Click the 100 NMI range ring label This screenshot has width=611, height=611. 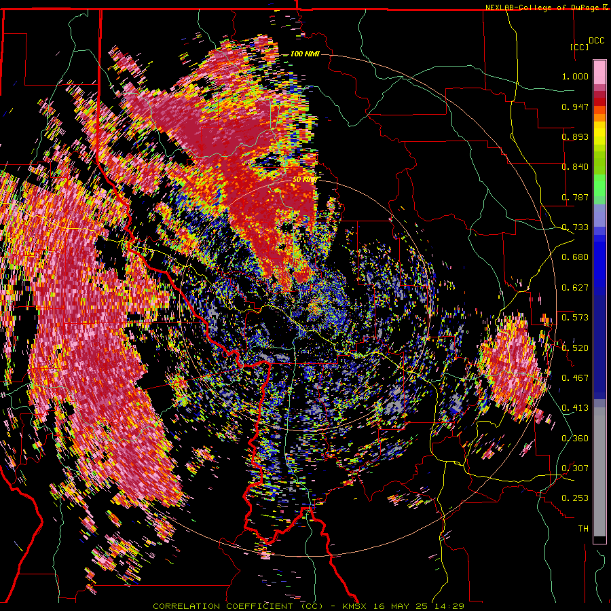[x=305, y=54]
